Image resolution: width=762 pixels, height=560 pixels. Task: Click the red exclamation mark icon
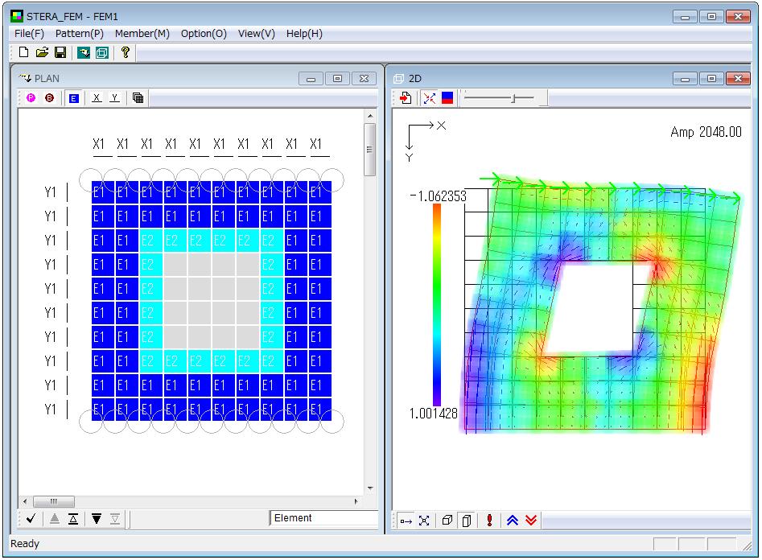[489, 521]
